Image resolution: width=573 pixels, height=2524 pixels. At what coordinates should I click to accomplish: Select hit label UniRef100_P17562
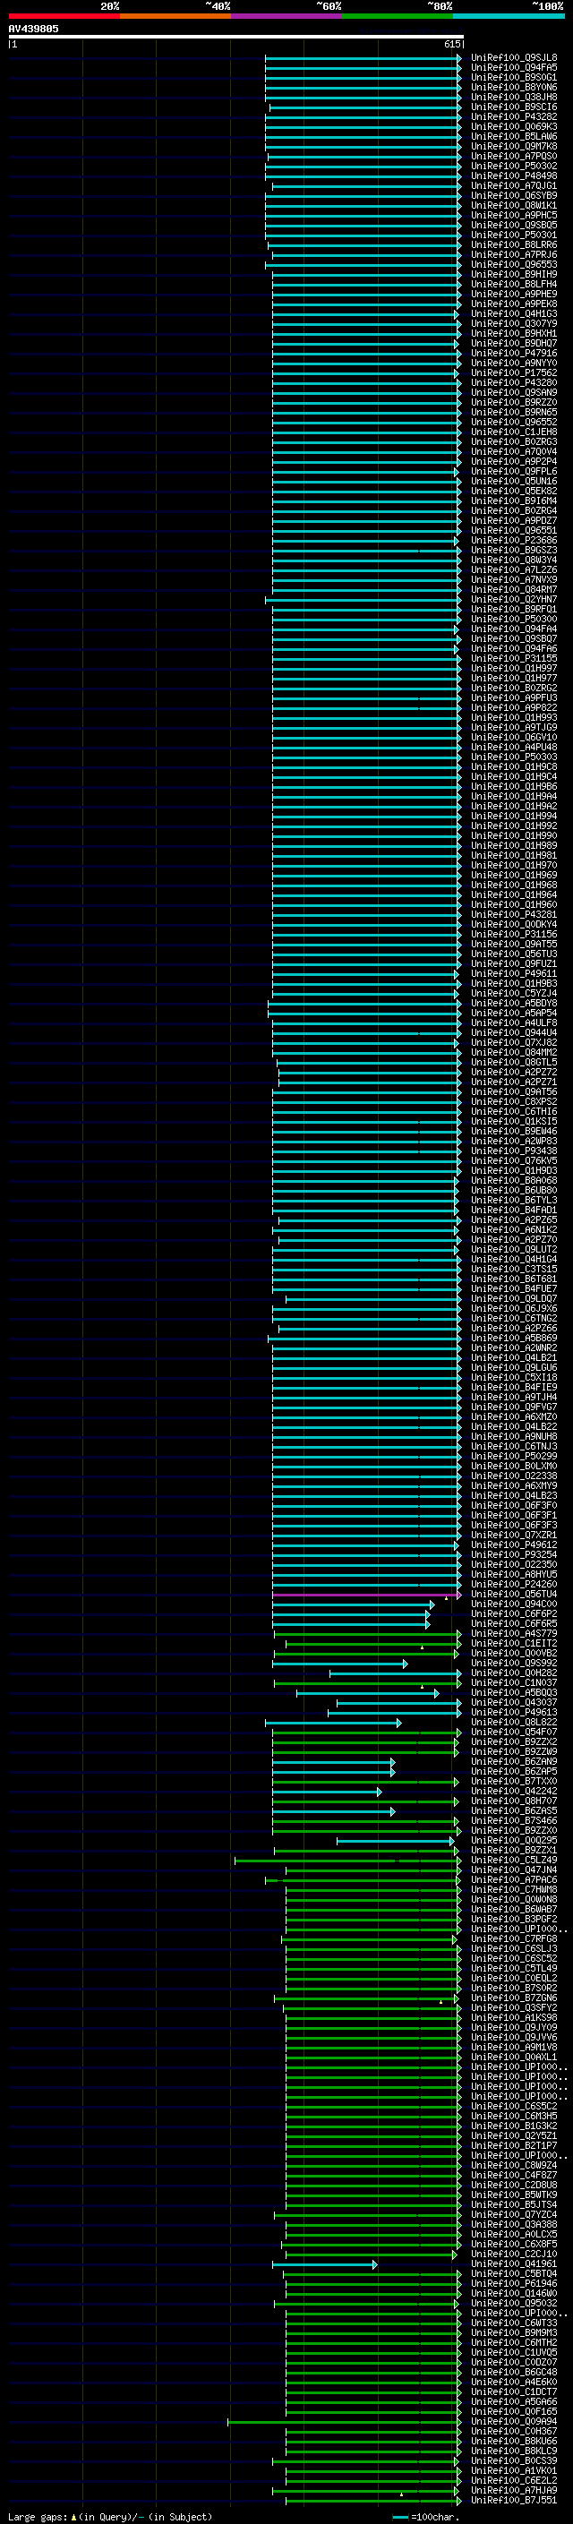coord(513,372)
